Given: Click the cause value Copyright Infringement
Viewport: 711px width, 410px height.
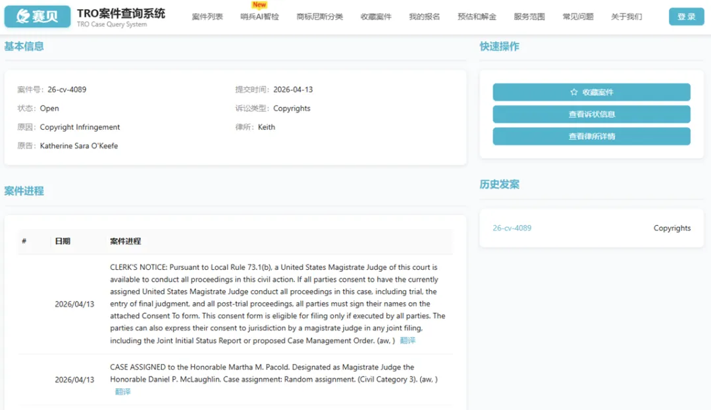Looking at the screenshot, I should (x=80, y=127).
